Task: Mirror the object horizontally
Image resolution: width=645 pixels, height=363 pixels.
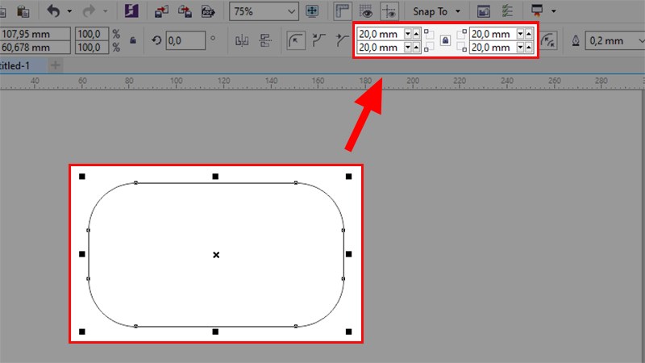Action: coord(241,40)
